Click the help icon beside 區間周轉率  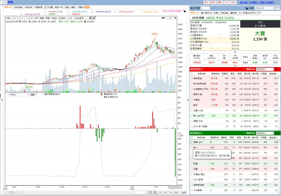point(212,49)
